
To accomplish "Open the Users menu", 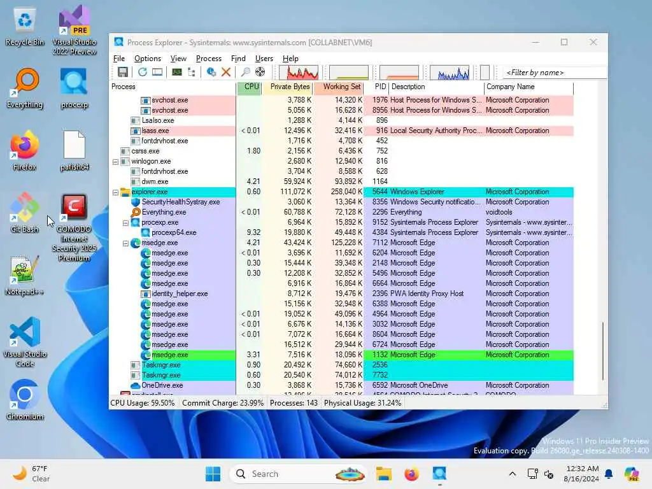I will click(264, 59).
